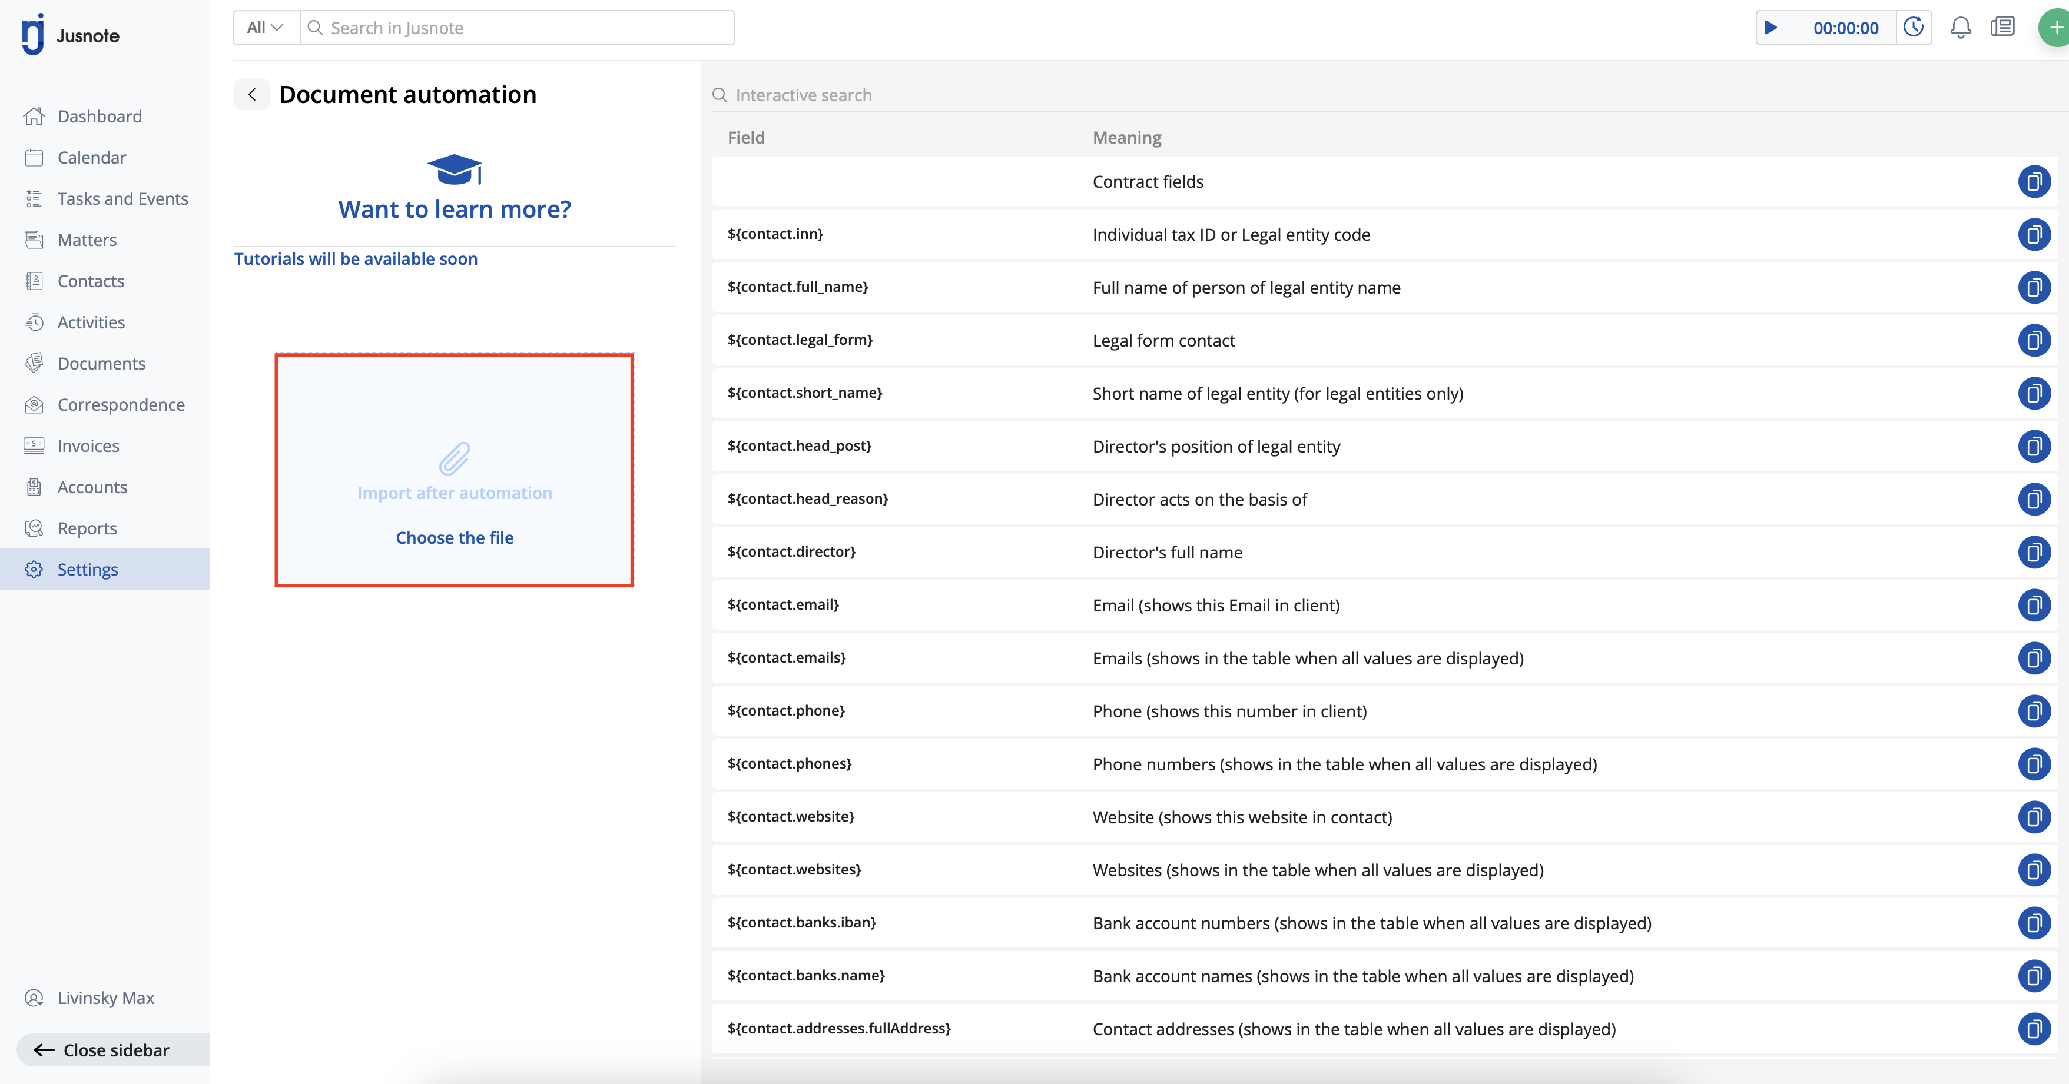Click the Field column header
Image resolution: width=2069 pixels, height=1084 pixels.
[746, 137]
